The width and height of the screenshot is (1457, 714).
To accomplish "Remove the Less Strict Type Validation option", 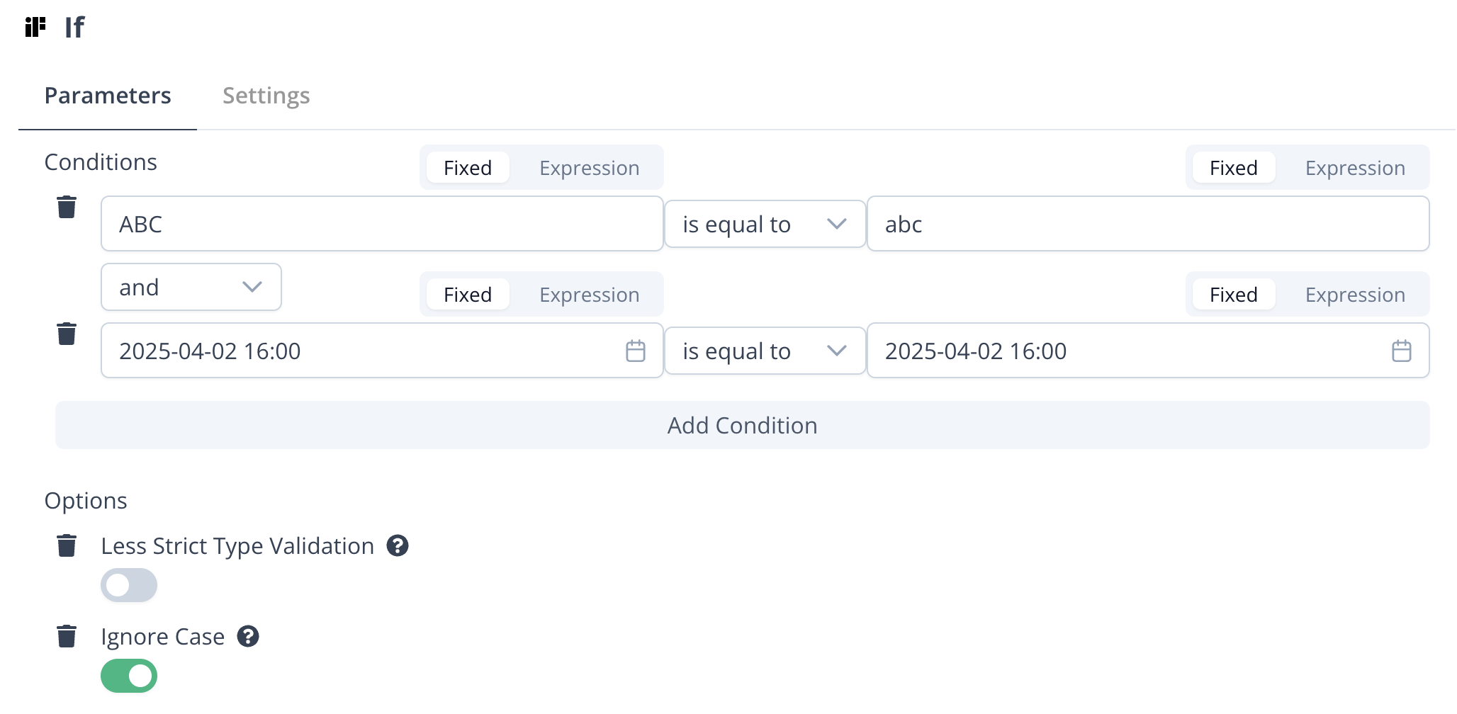I will [x=67, y=546].
